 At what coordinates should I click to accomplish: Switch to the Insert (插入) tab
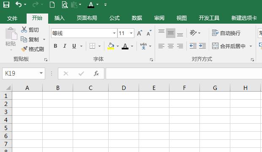[x=60, y=18]
